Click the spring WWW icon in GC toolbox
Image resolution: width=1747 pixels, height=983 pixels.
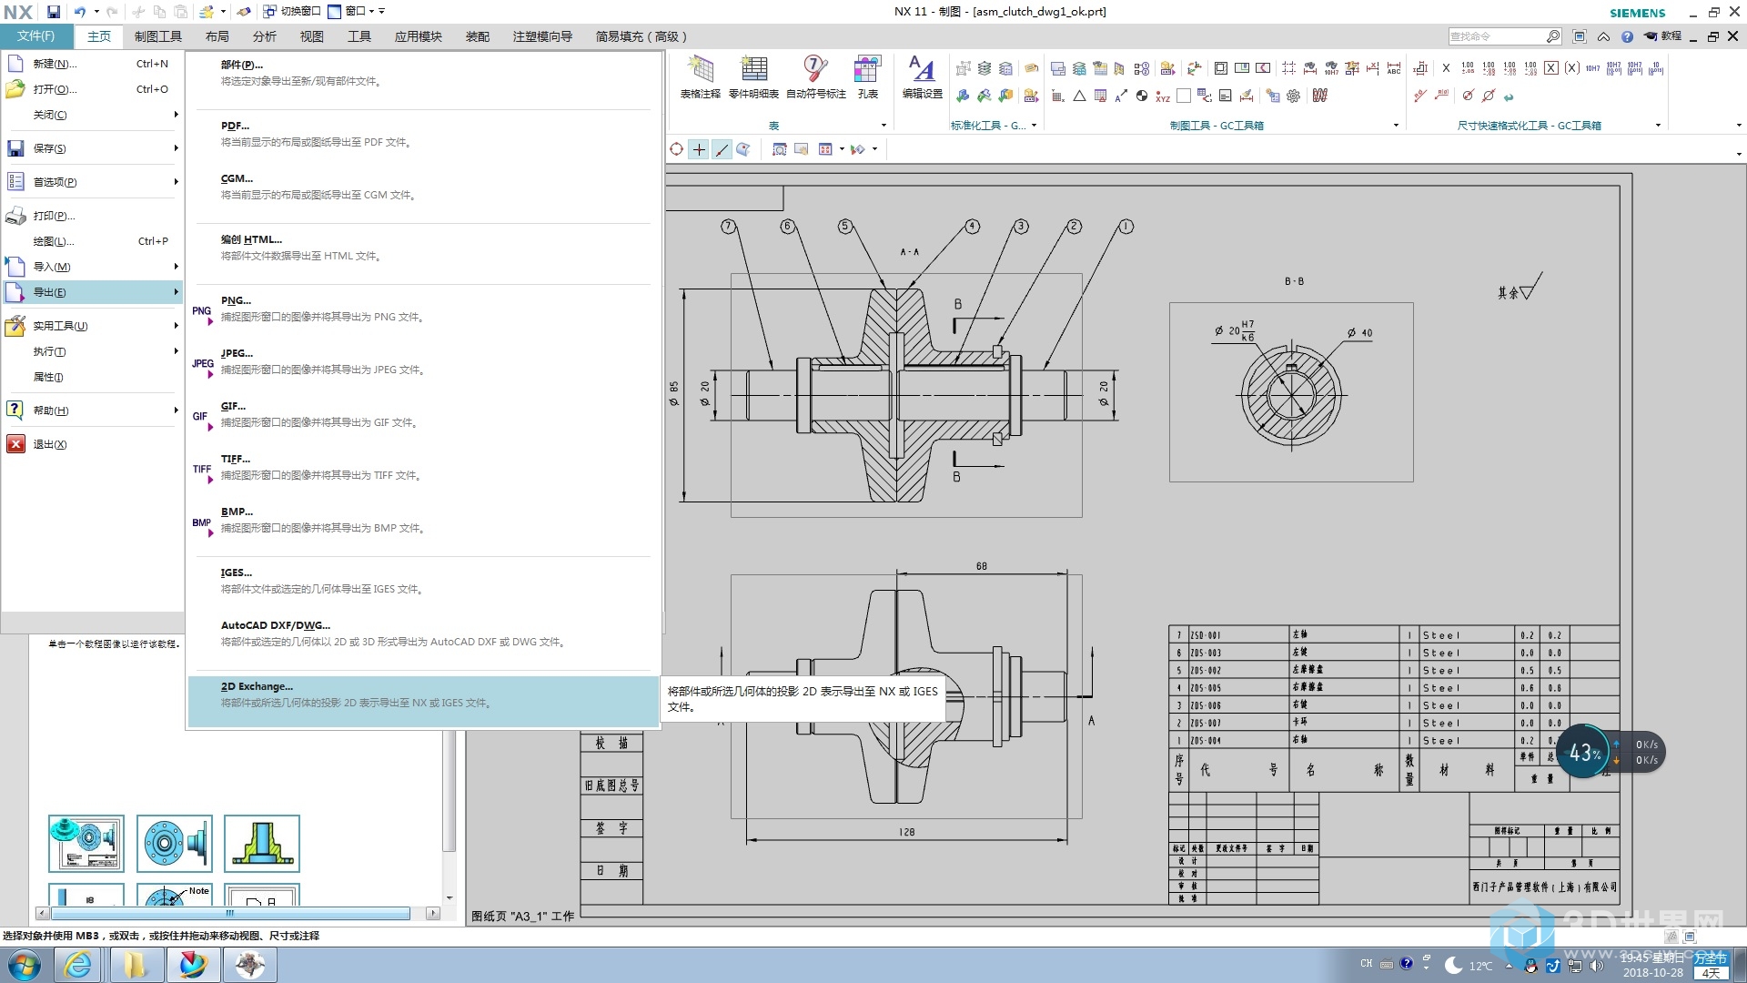point(1320,96)
